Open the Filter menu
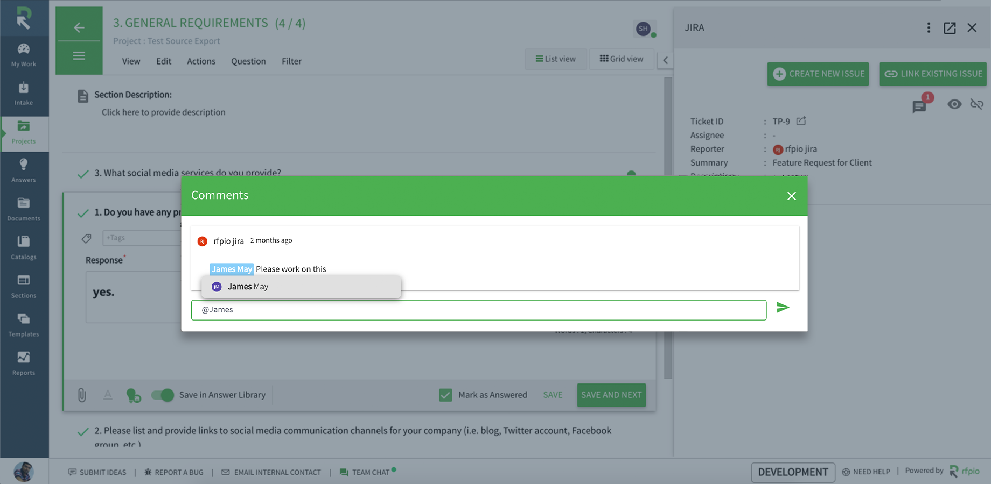 (291, 61)
